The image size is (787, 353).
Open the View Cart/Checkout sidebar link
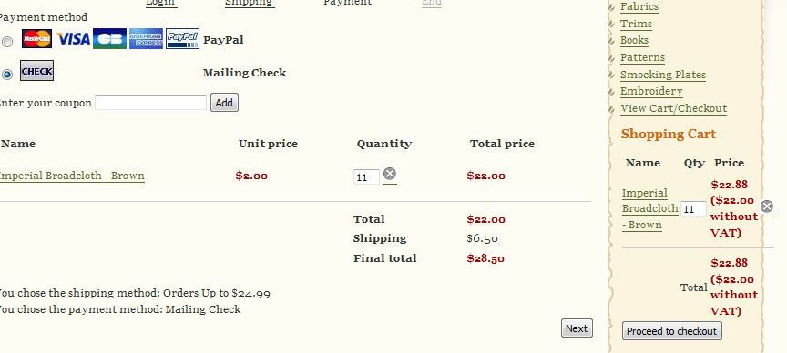(673, 108)
